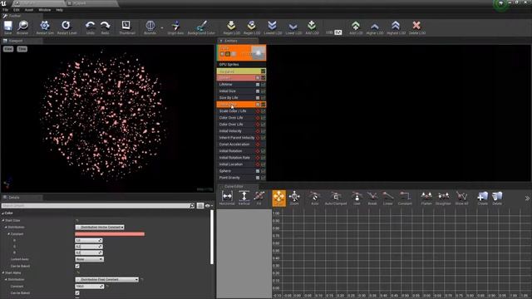Collapse the Start Alpha property
Screen dimensions: 532x299
pyautogui.click(x=3, y=273)
